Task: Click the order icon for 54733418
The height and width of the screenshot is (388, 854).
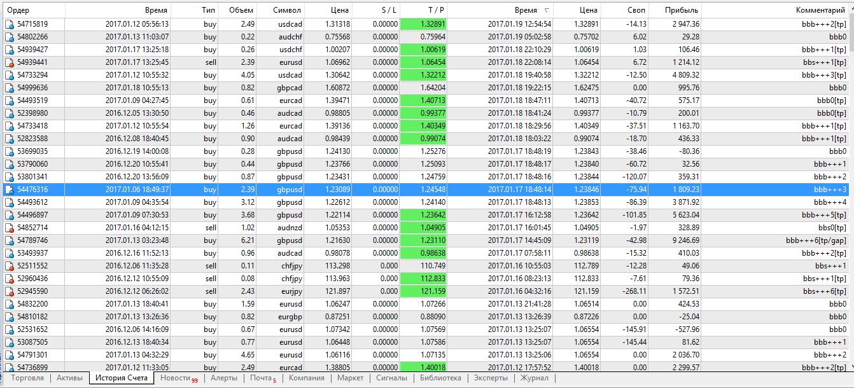Action: pyautogui.click(x=9, y=126)
